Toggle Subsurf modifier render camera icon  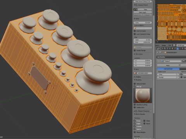point(184,61)
